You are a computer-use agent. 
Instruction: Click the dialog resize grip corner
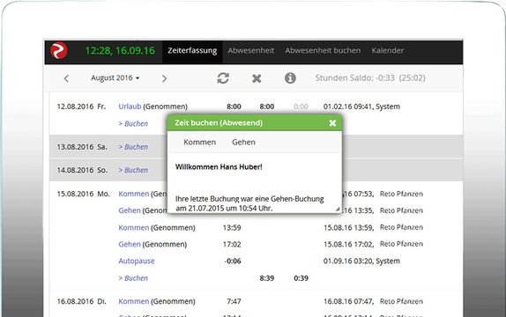pos(338,209)
